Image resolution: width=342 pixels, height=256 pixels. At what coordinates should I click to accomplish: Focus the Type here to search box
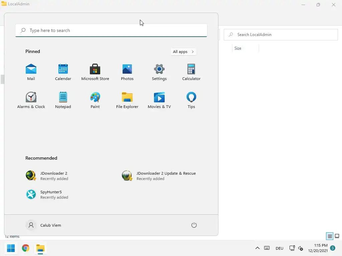[x=111, y=30]
